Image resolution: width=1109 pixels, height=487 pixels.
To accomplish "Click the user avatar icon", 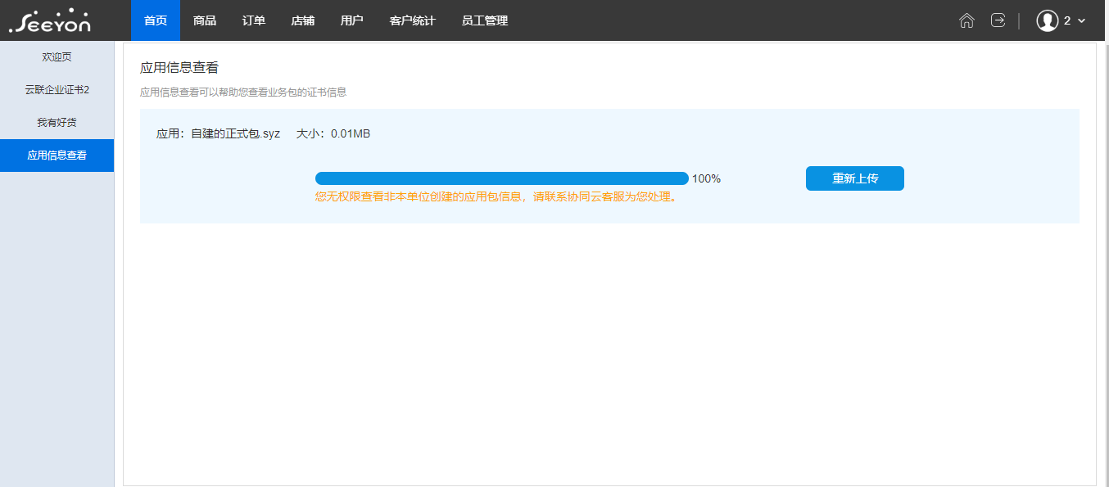I will click(1048, 20).
